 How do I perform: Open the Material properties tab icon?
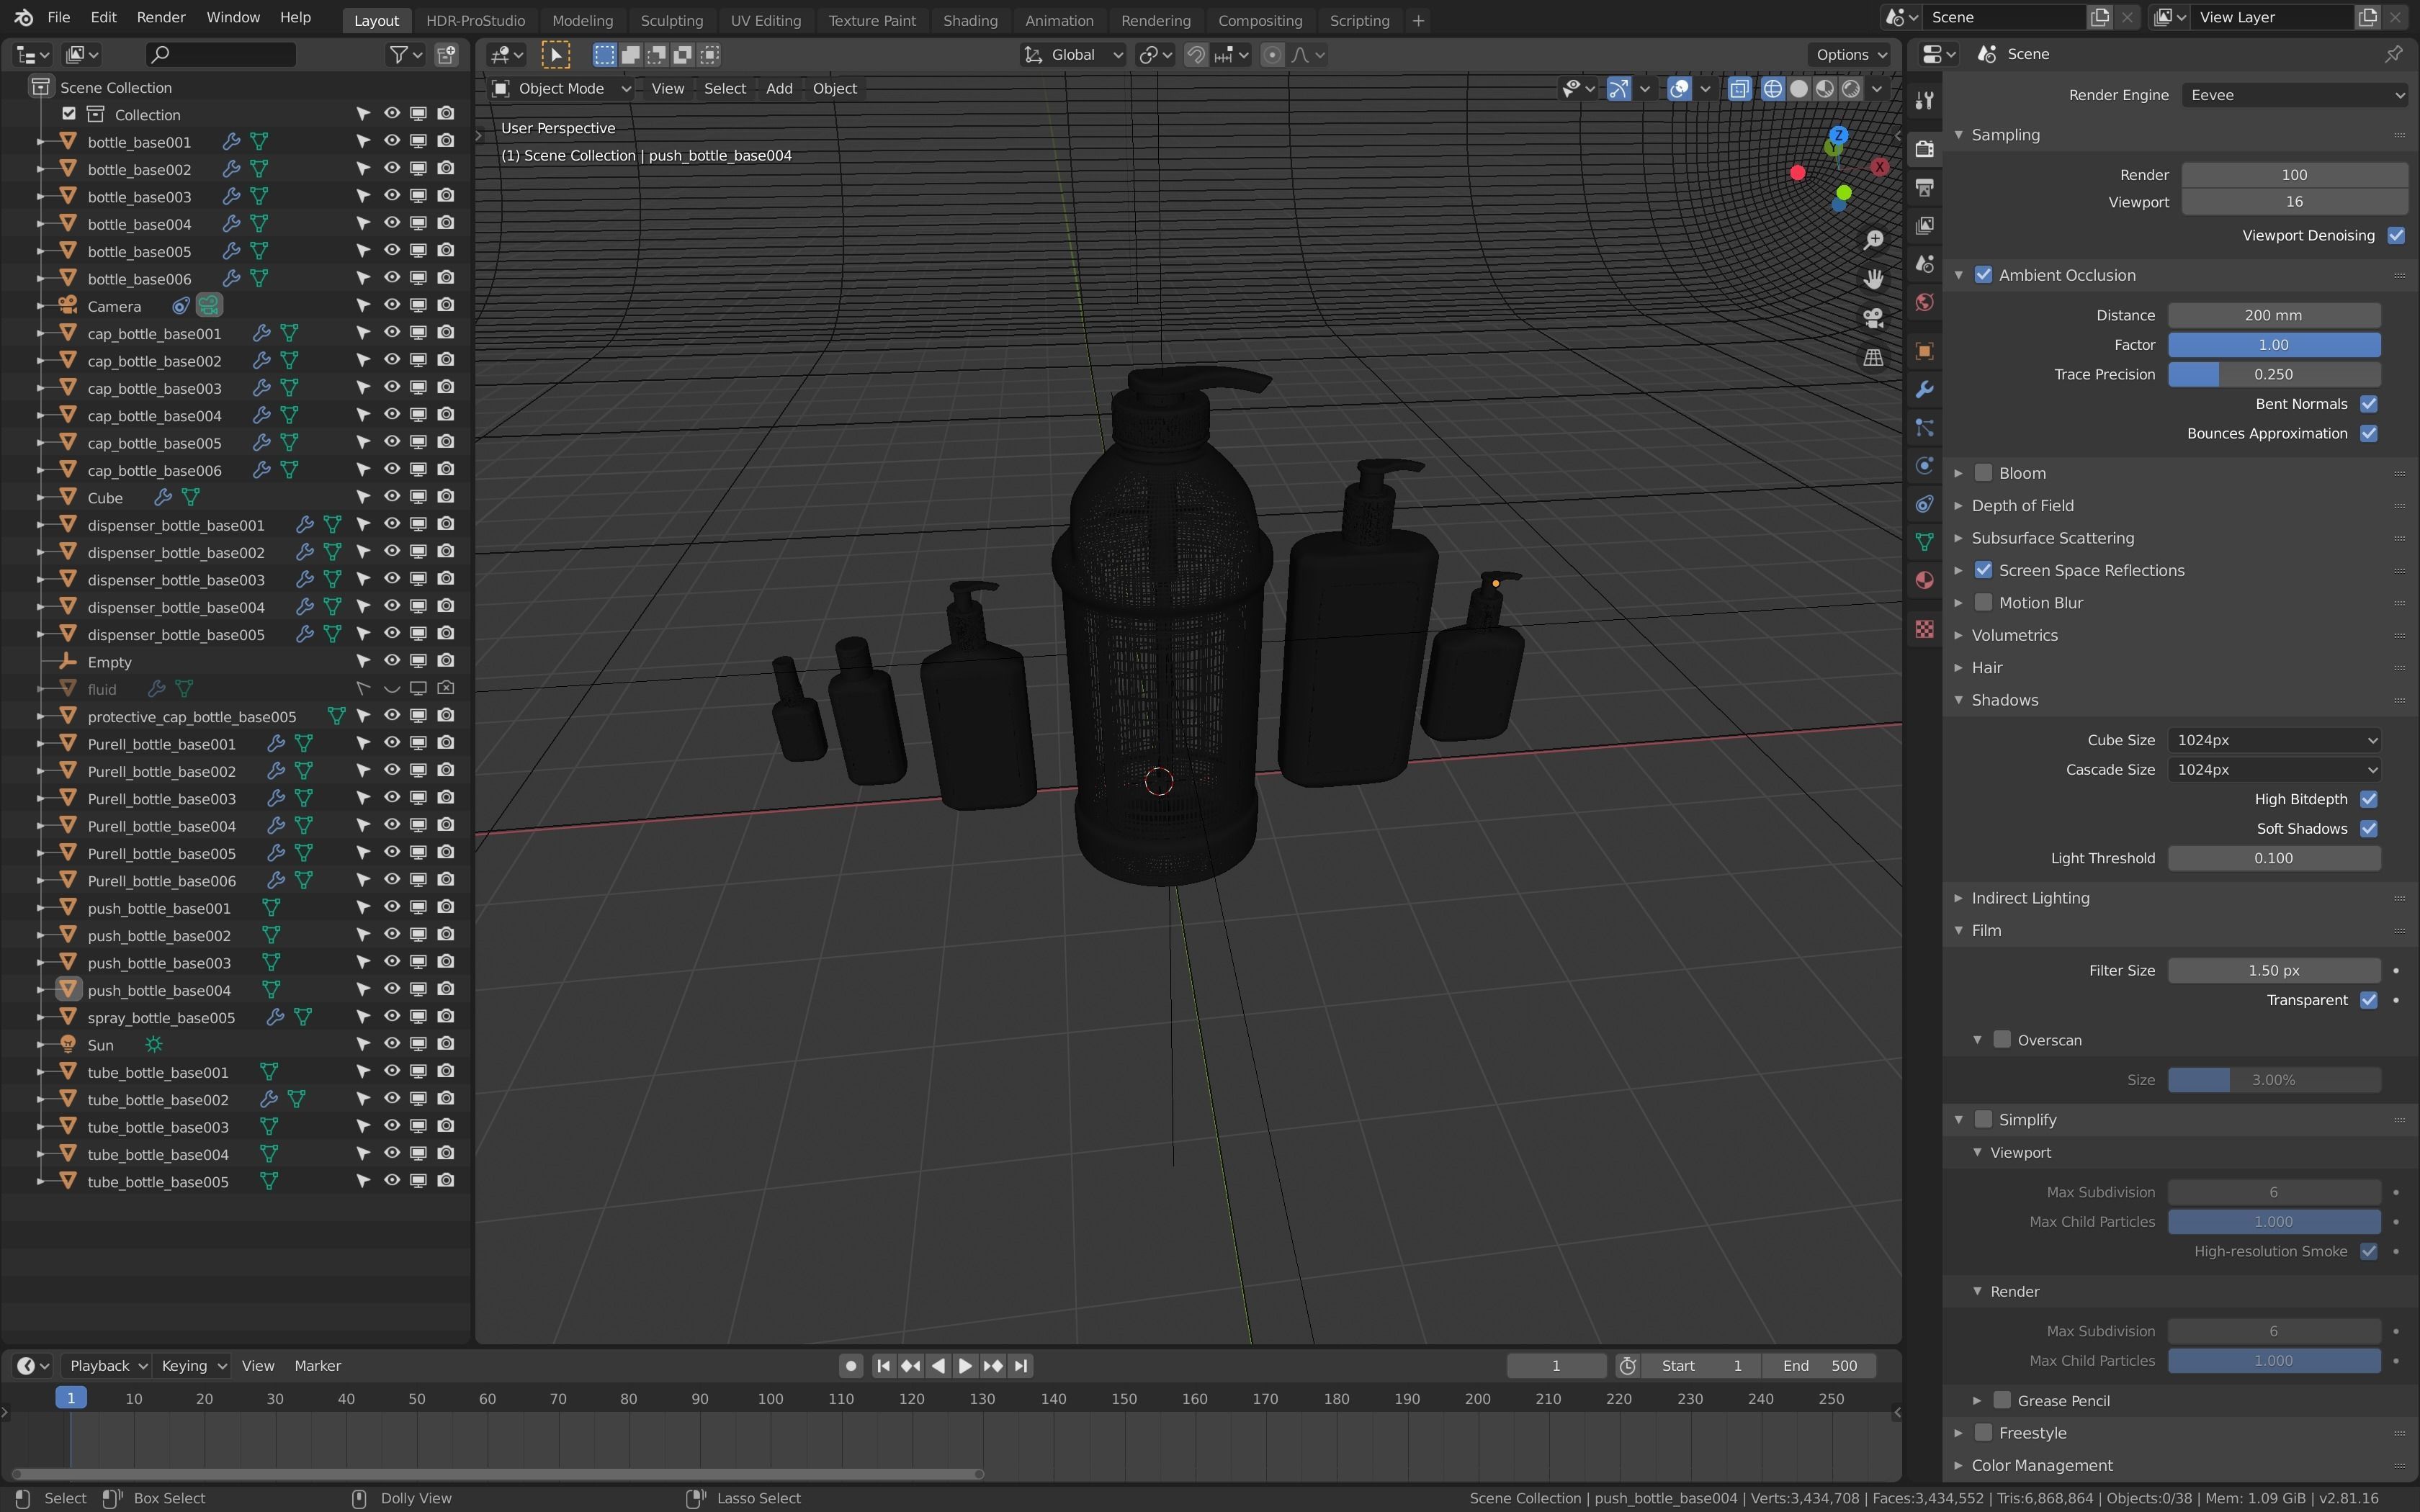point(1924,580)
